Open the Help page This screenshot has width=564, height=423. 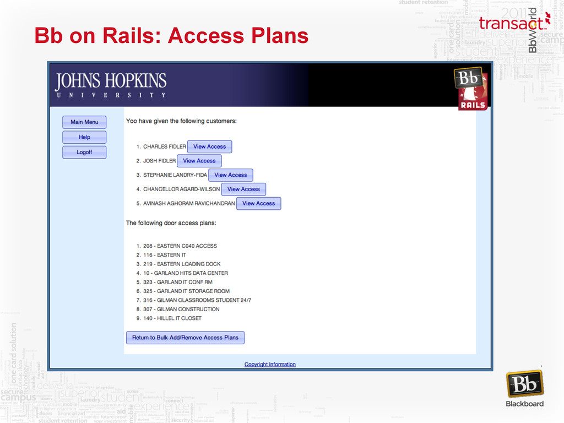click(x=84, y=137)
